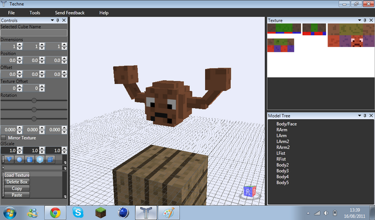
Task: Add a cylinder using the cylinder icon
Action: click(30, 160)
